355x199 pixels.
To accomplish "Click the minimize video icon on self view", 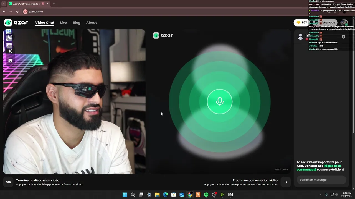I will click(10, 37).
